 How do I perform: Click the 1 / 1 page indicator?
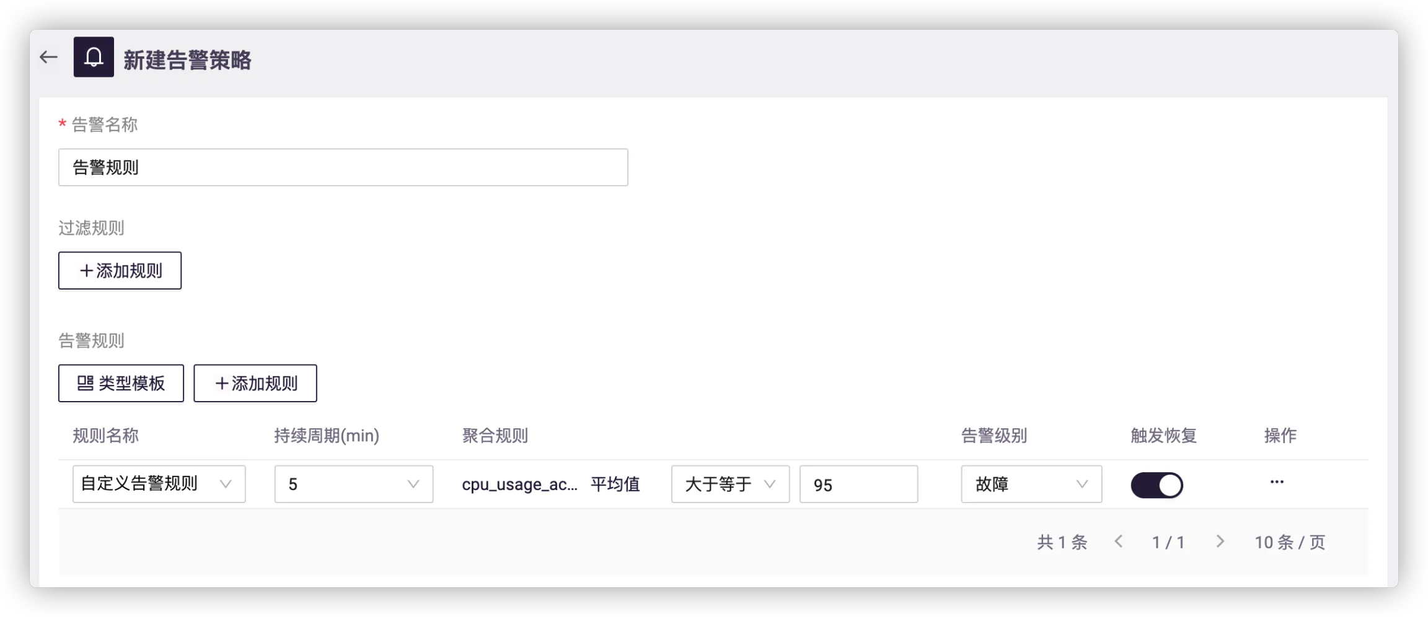(1168, 543)
